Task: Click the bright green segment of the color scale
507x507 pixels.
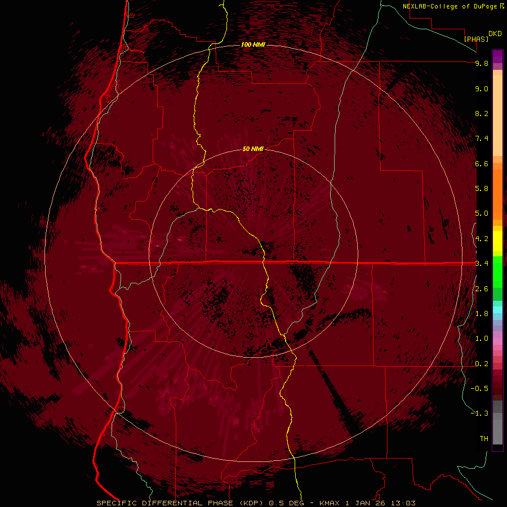Action: [497, 272]
